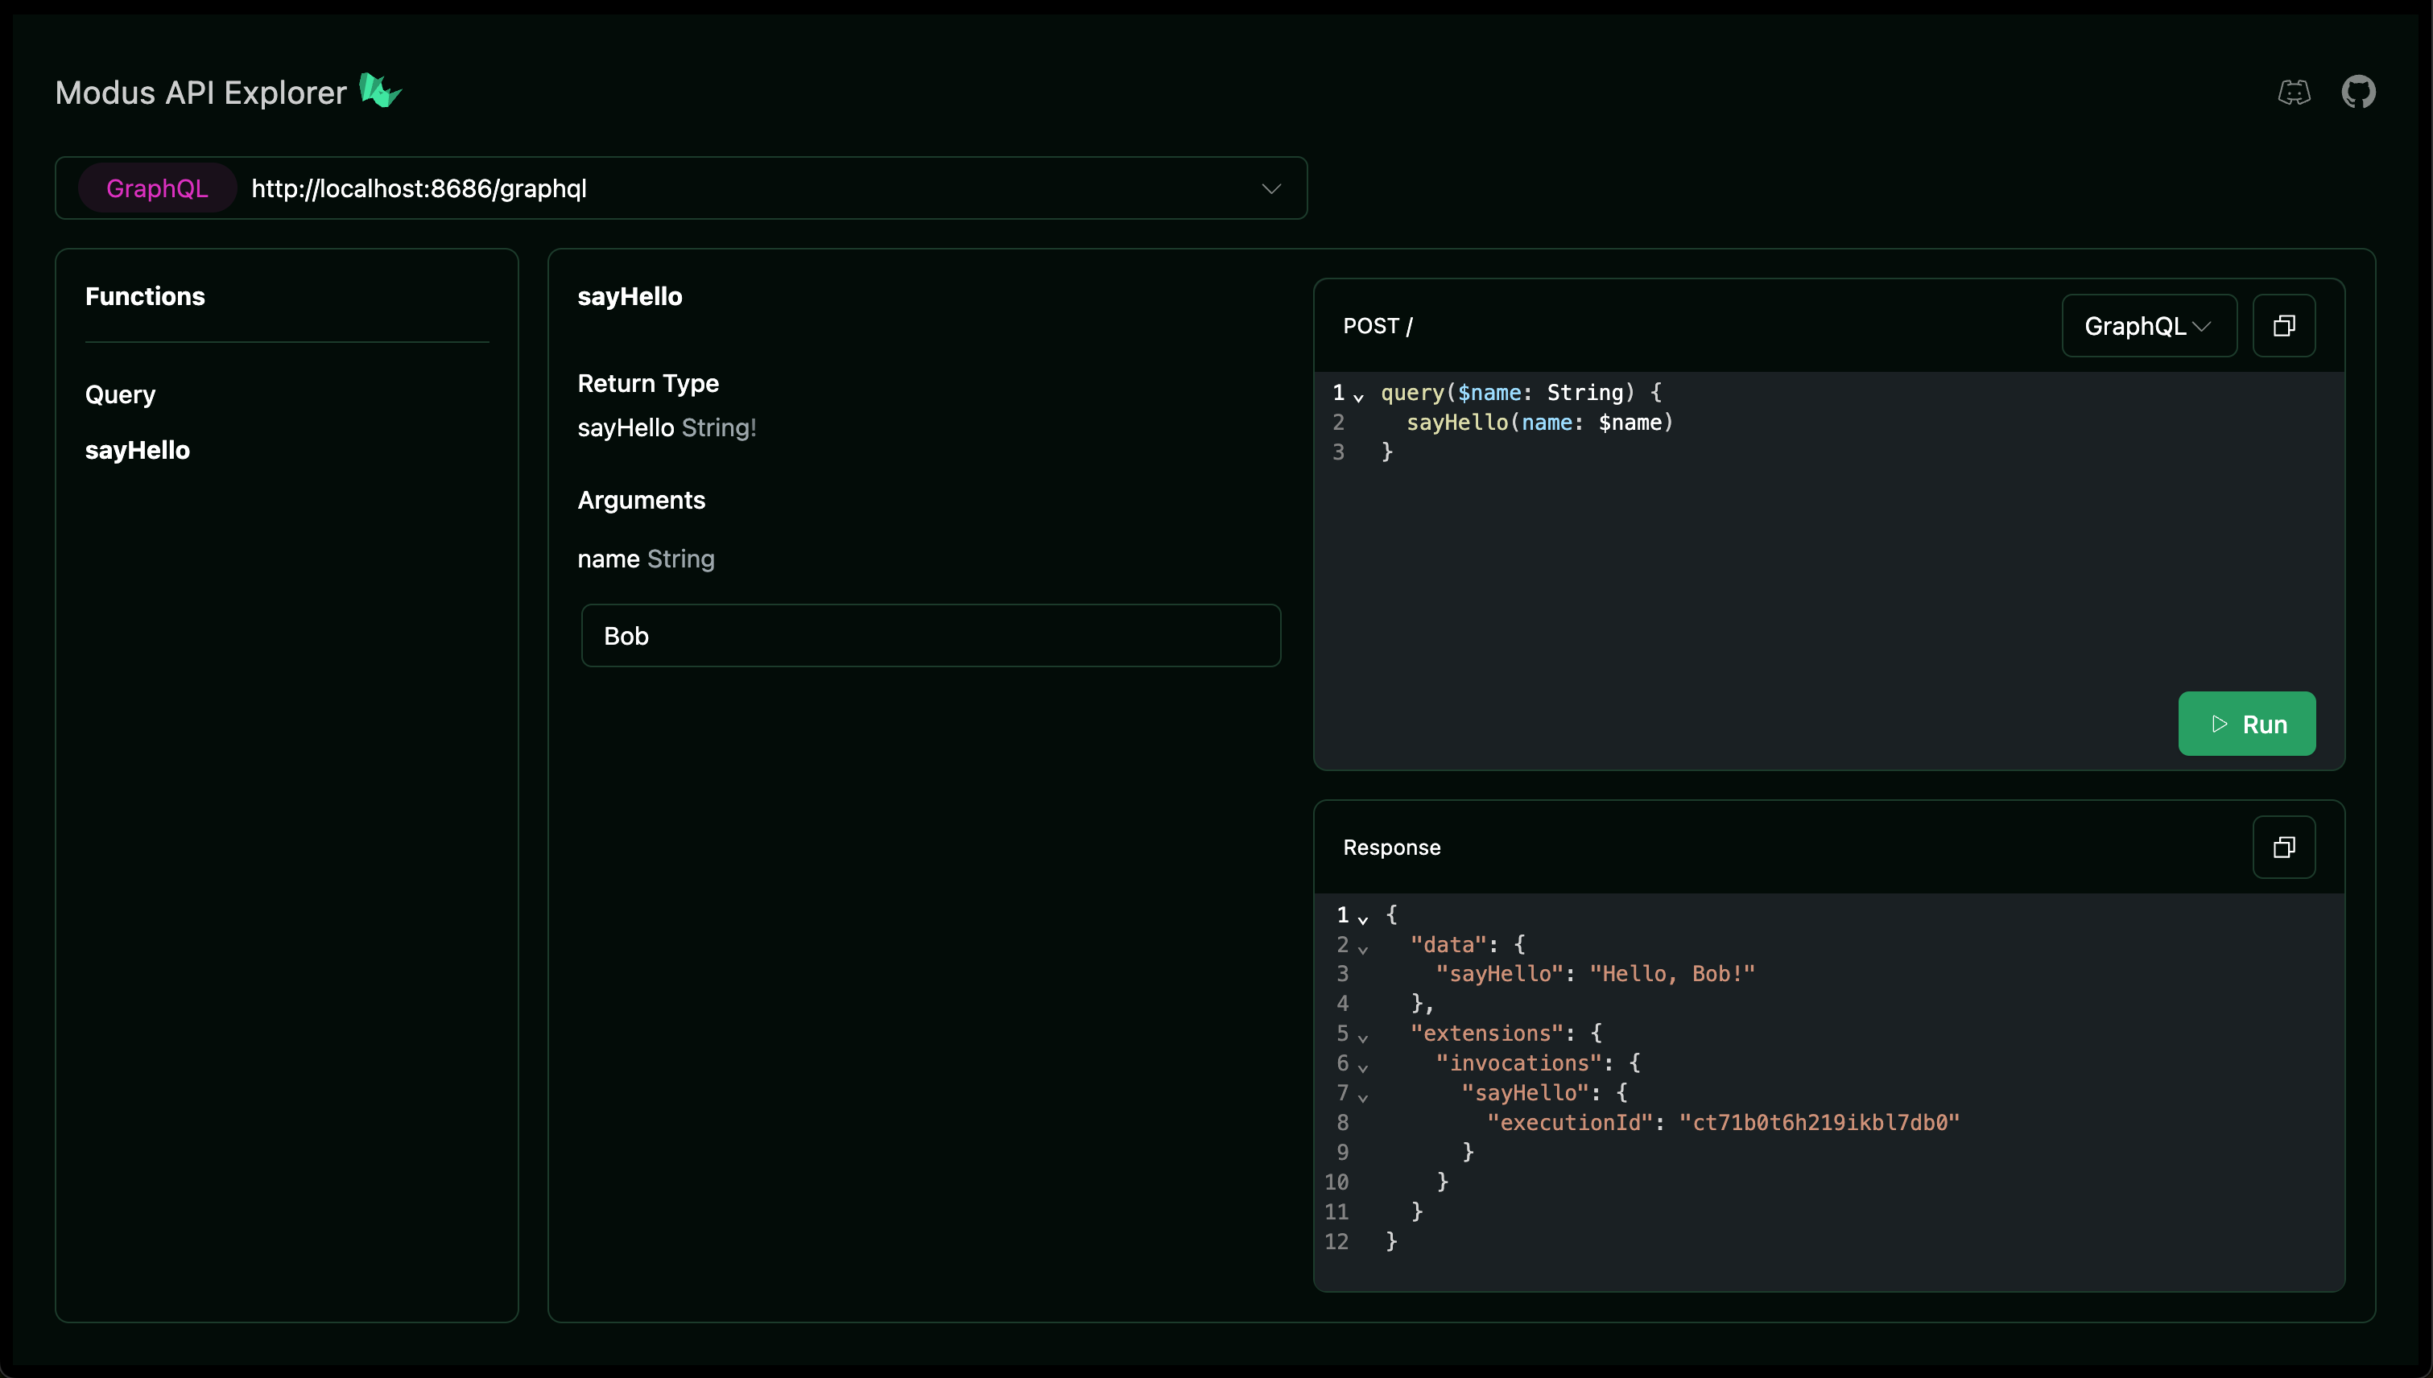Click Modus API Explorer title

[200, 93]
